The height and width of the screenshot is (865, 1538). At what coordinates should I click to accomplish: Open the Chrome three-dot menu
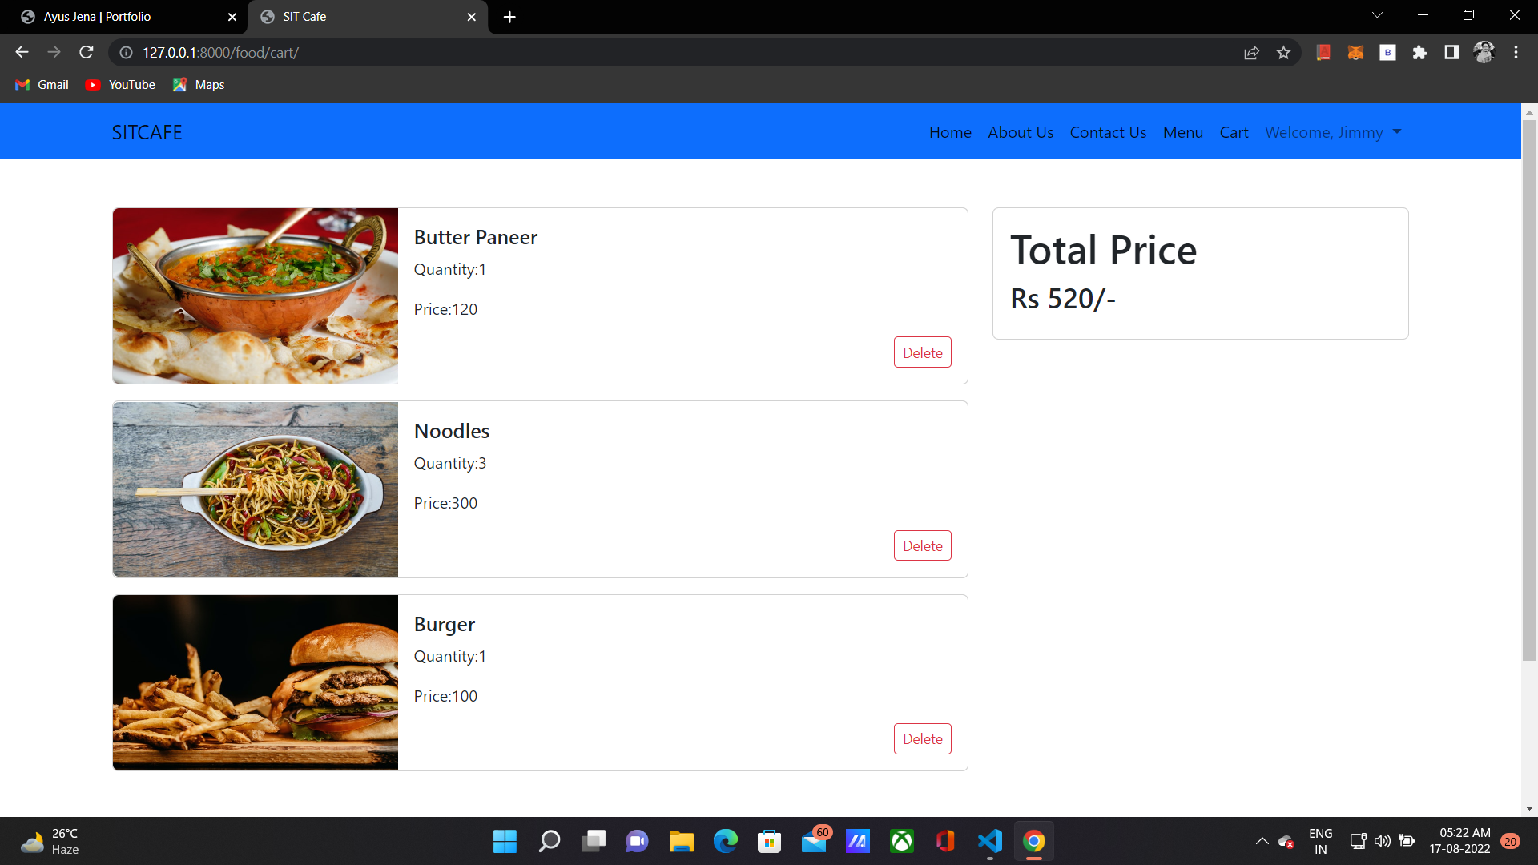pyautogui.click(x=1516, y=52)
